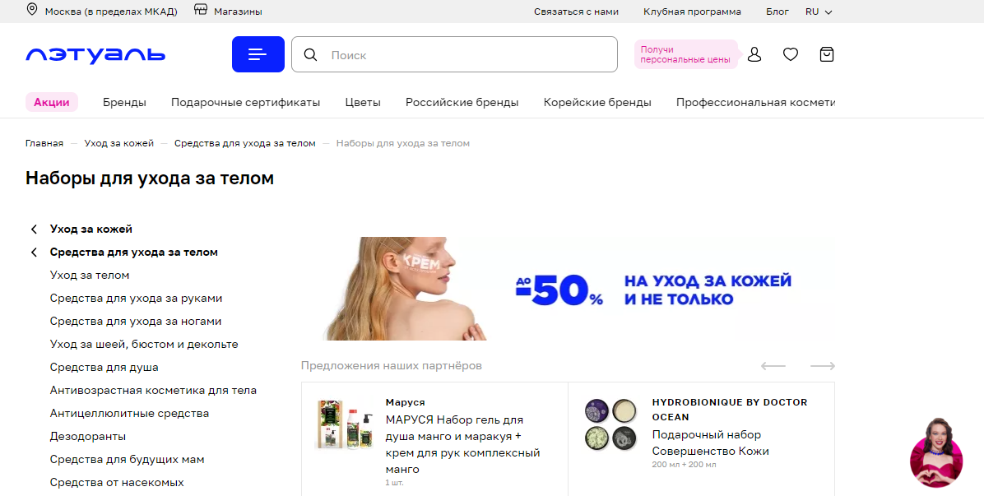Collapse the Уход за кожей category
Image resolution: width=984 pixels, height=496 pixels.
(34, 229)
